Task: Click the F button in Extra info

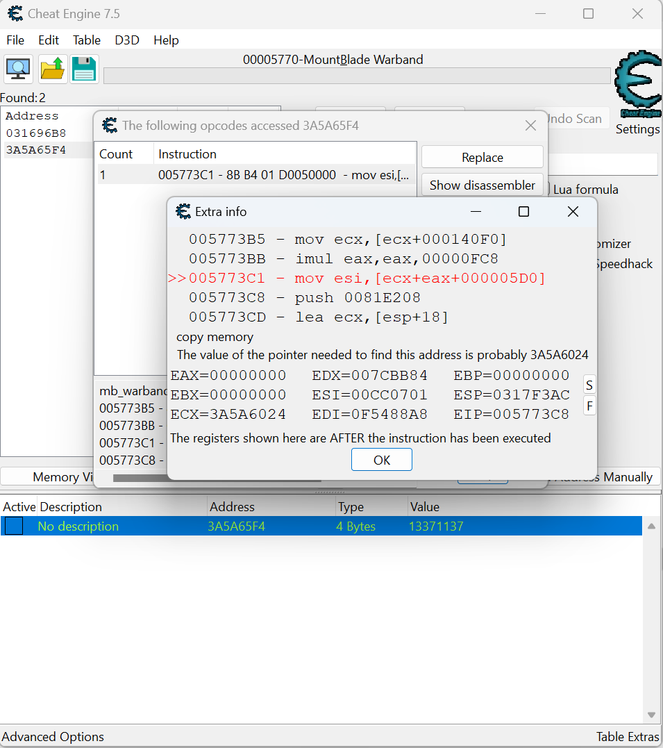Action: click(x=589, y=406)
